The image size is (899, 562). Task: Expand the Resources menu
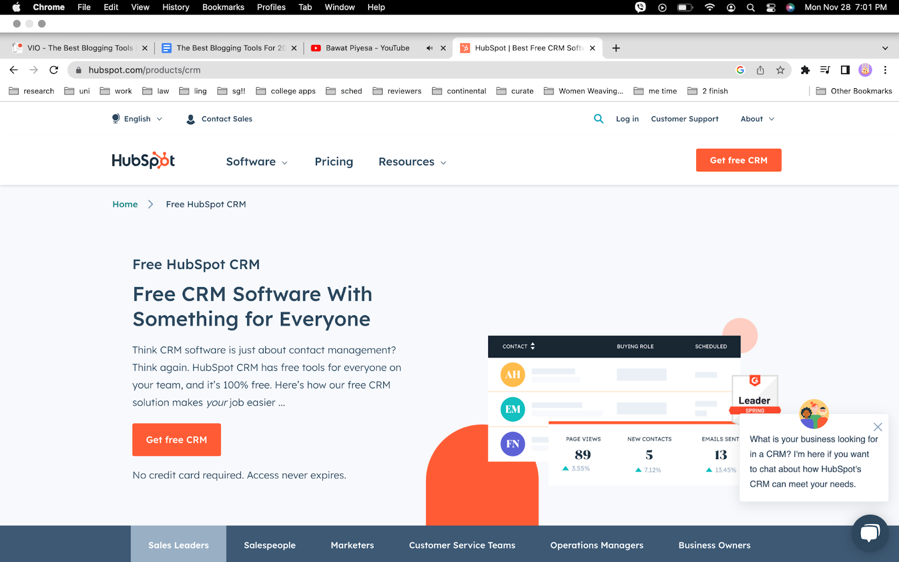pyautogui.click(x=412, y=162)
